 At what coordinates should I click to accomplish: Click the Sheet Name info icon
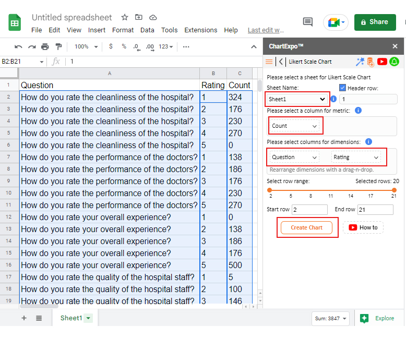pos(333,99)
